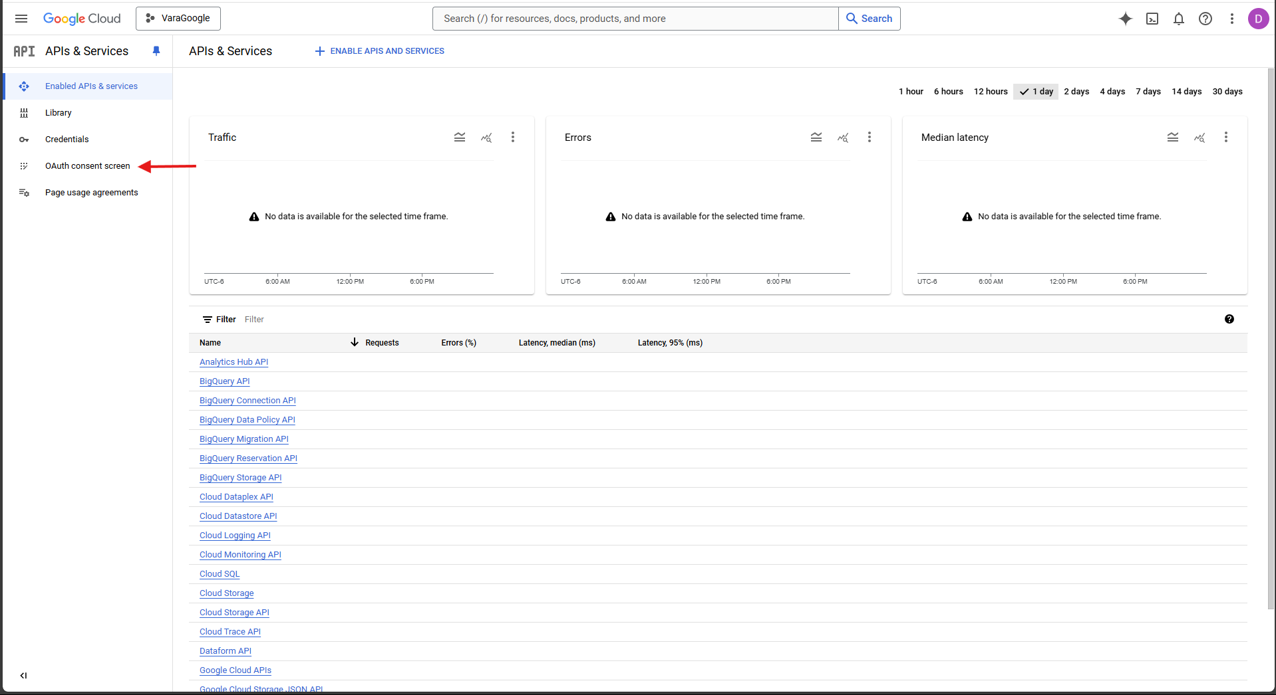Open table help question mark icon
Screen dimensions: 1276x695
(1229, 320)
